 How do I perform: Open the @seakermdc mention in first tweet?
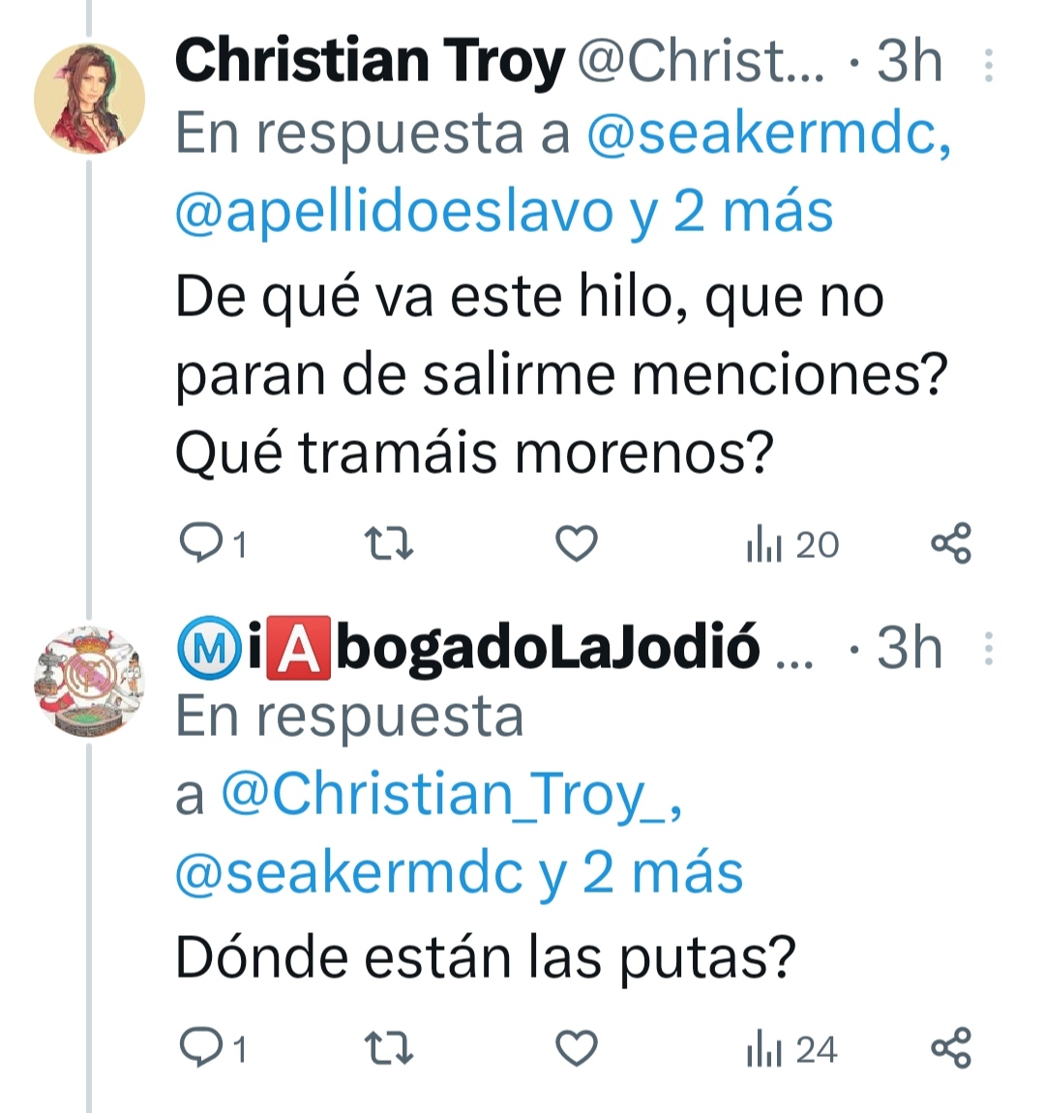(768, 133)
